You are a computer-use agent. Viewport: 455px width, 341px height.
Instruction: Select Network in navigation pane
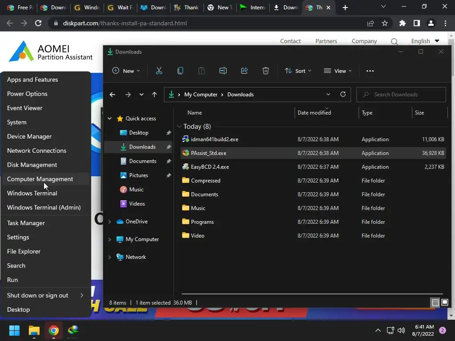[x=136, y=257]
